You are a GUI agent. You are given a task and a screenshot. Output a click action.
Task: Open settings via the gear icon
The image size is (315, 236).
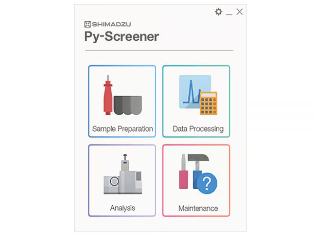pos(219,12)
